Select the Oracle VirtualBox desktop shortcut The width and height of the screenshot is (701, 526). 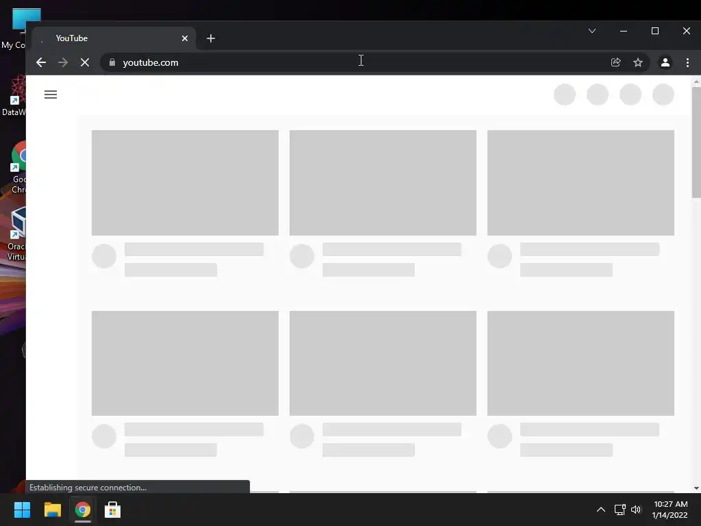[17, 234]
